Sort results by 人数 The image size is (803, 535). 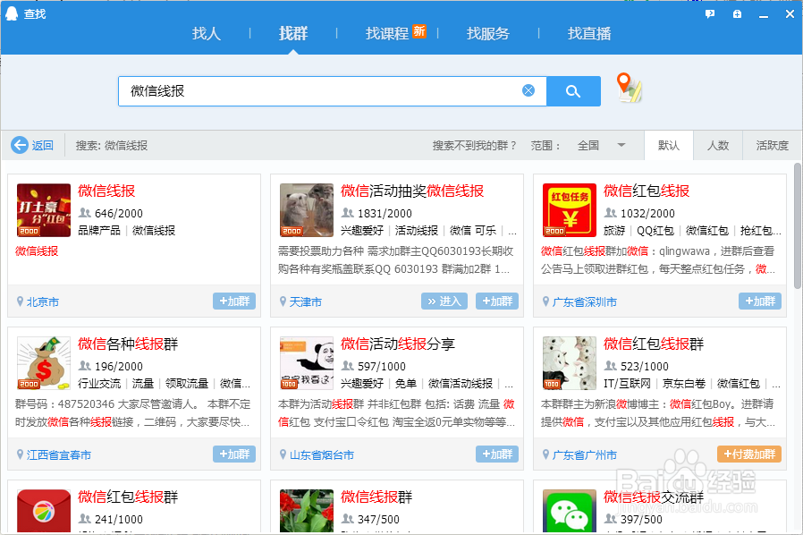click(718, 146)
